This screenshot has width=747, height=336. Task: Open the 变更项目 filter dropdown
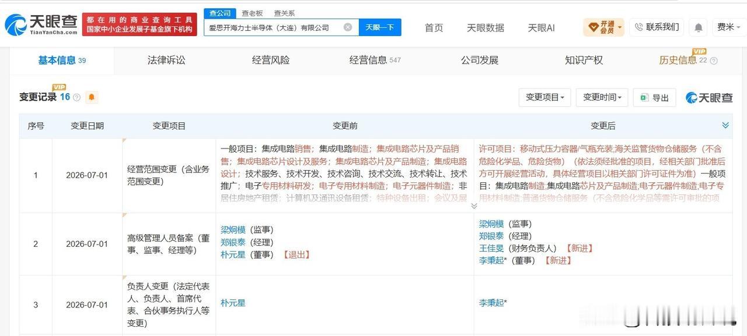[x=544, y=97]
